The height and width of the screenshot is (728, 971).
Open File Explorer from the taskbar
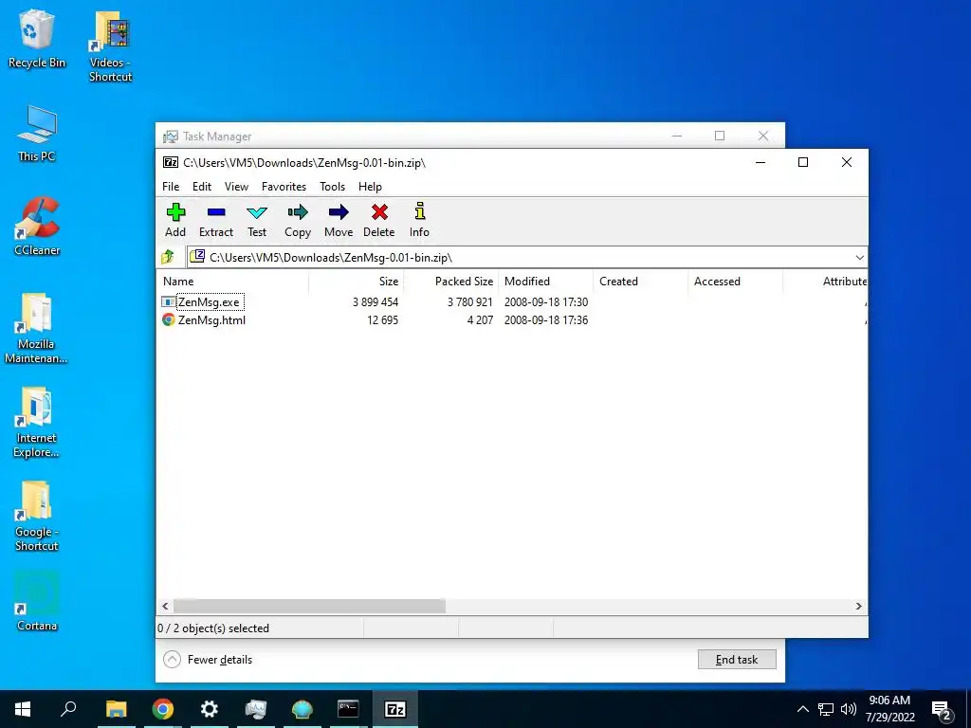click(x=116, y=709)
